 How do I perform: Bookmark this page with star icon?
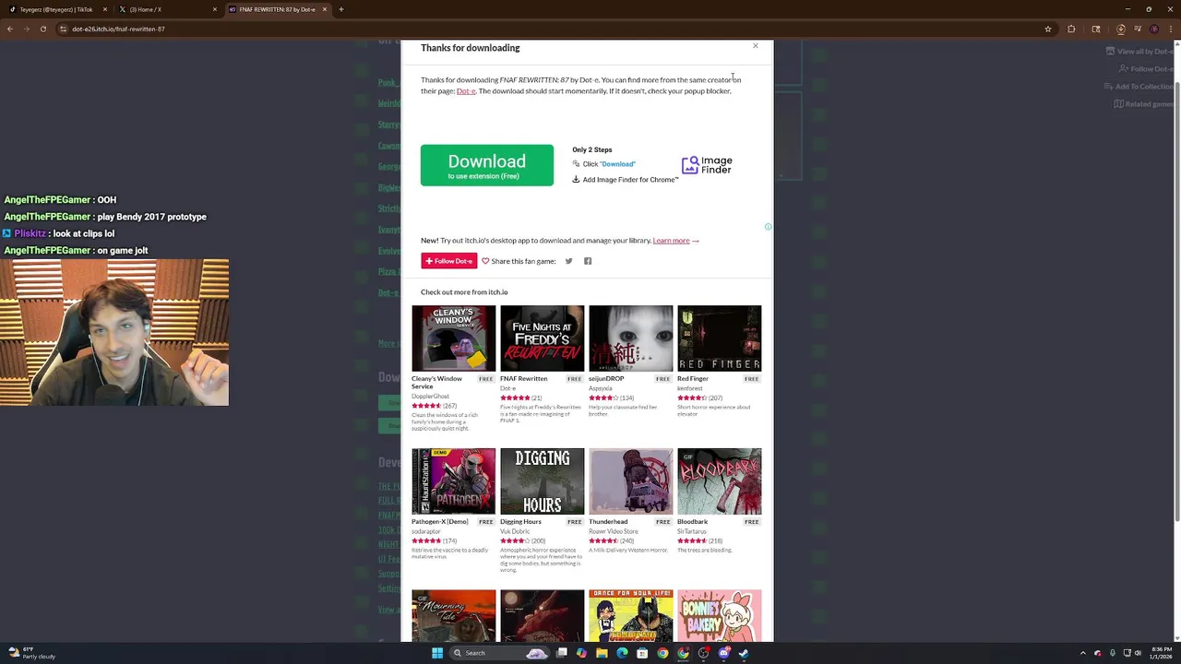pyautogui.click(x=1047, y=29)
